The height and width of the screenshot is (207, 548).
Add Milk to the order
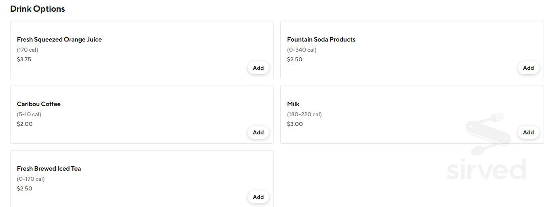coord(528,132)
